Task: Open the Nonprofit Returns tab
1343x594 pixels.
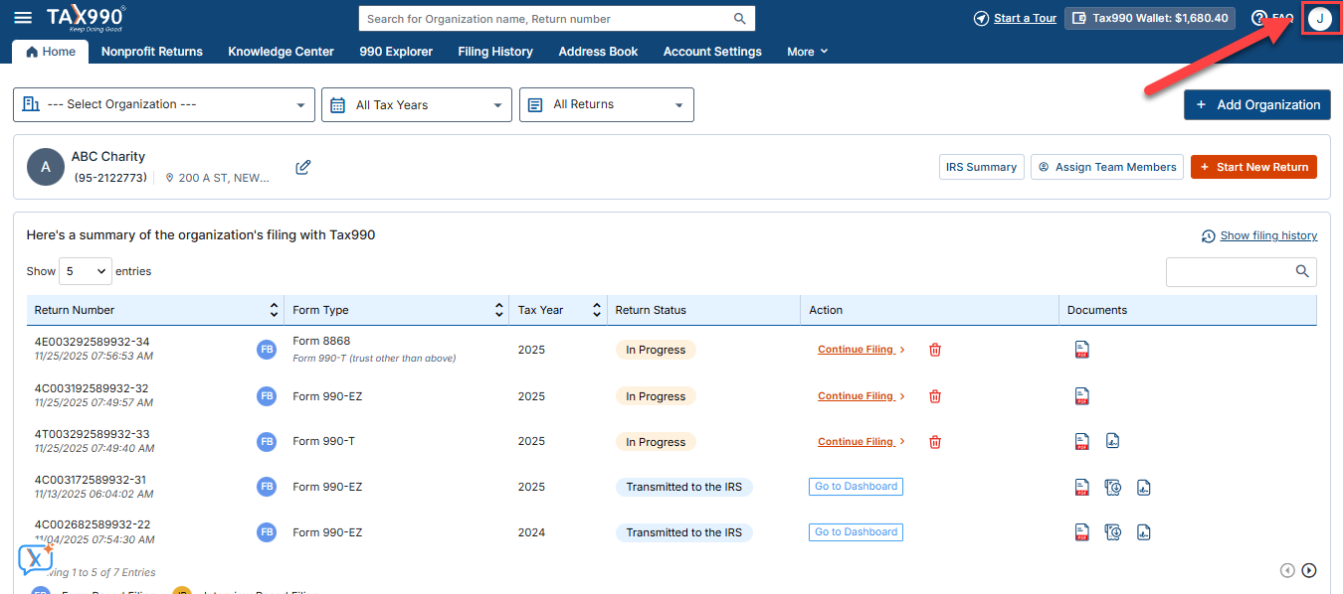Action: pos(152,52)
